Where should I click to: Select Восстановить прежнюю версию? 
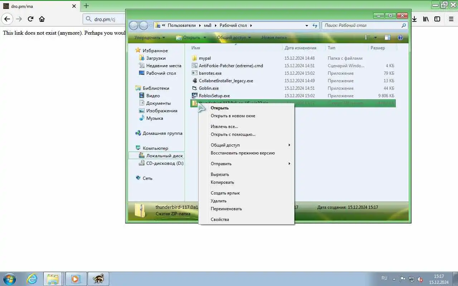[x=243, y=153]
